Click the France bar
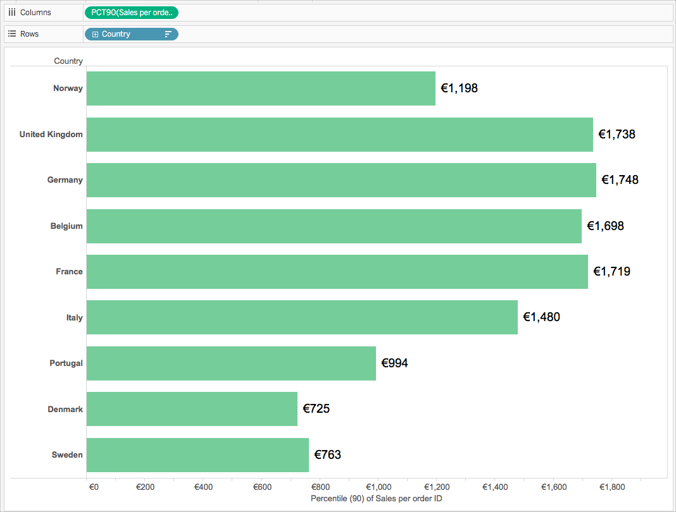Image resolution: width=676 pixels, height=512 pixels. coord(337,272)
